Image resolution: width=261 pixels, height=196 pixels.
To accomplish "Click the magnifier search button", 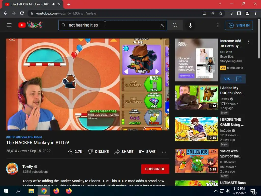I will coord(175,25).
